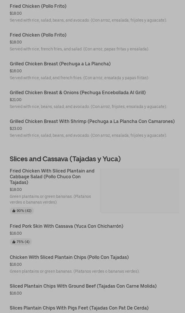
Task: Click the Pollo Chuco Con Tajadas photo thumbnail
Action: [x=140, y=191]
